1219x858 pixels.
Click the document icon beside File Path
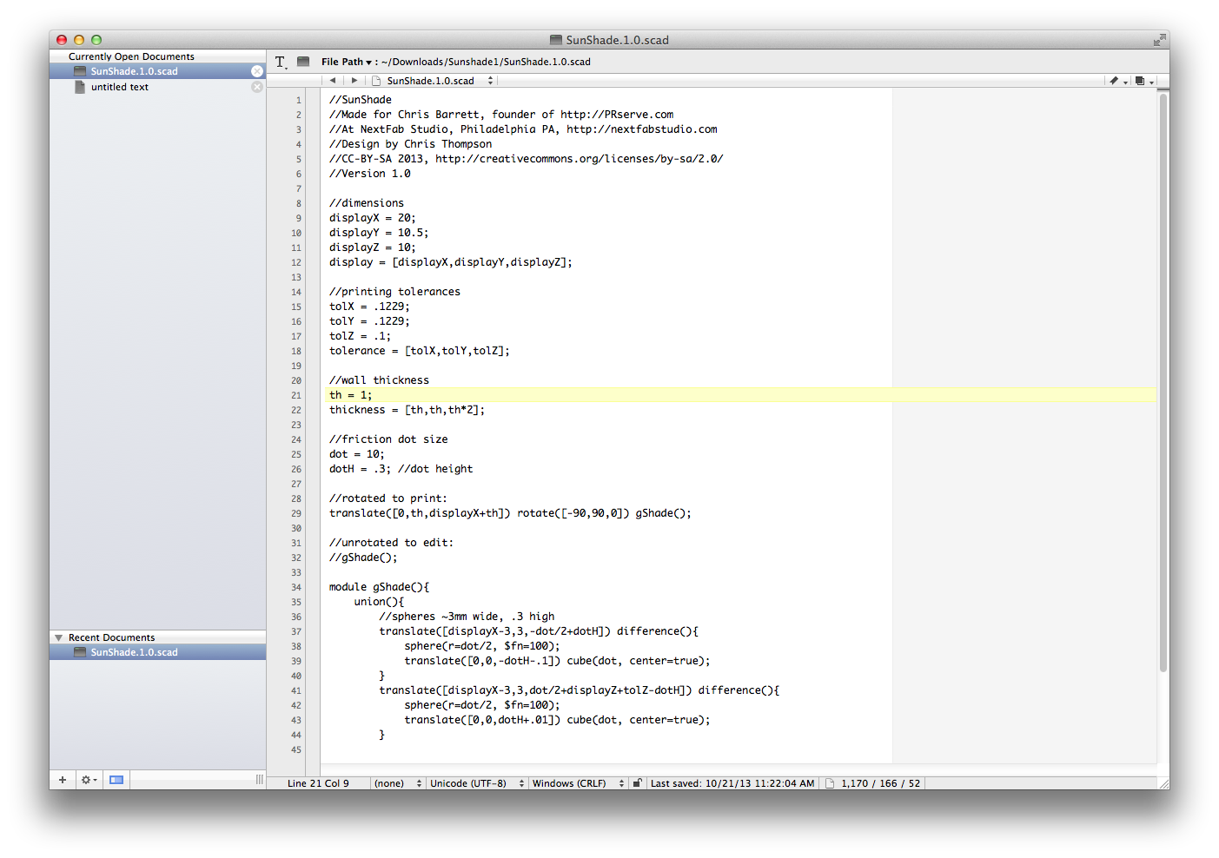click(303, 62)
